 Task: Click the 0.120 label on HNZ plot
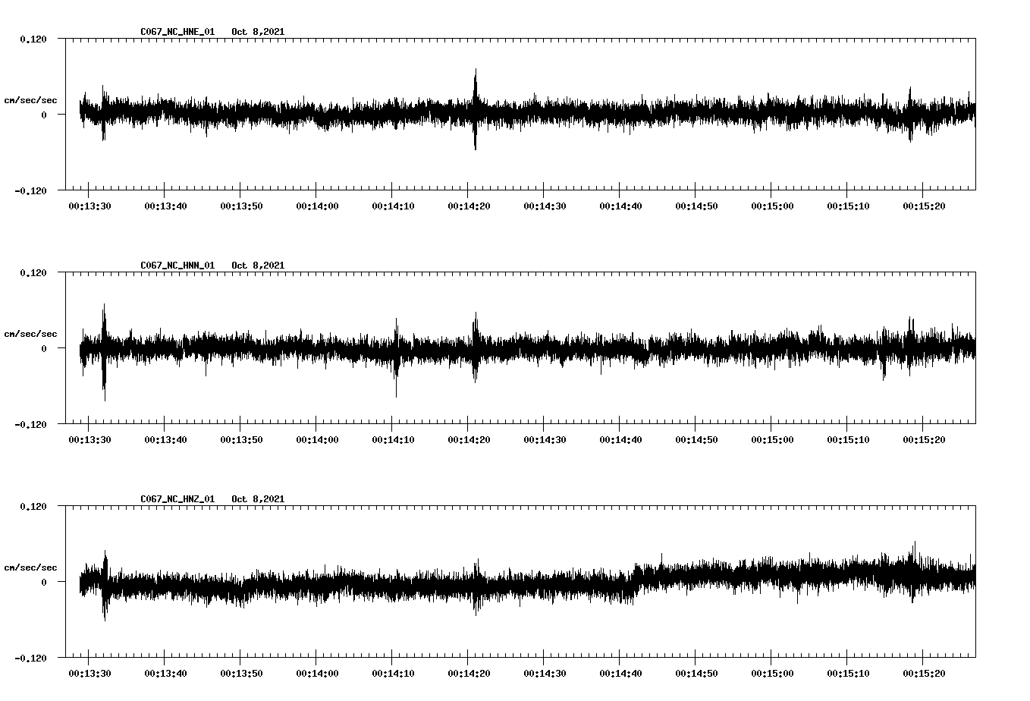(33, 506)
